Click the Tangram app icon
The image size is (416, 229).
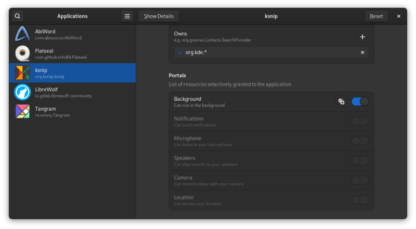[x=22, y=111]
